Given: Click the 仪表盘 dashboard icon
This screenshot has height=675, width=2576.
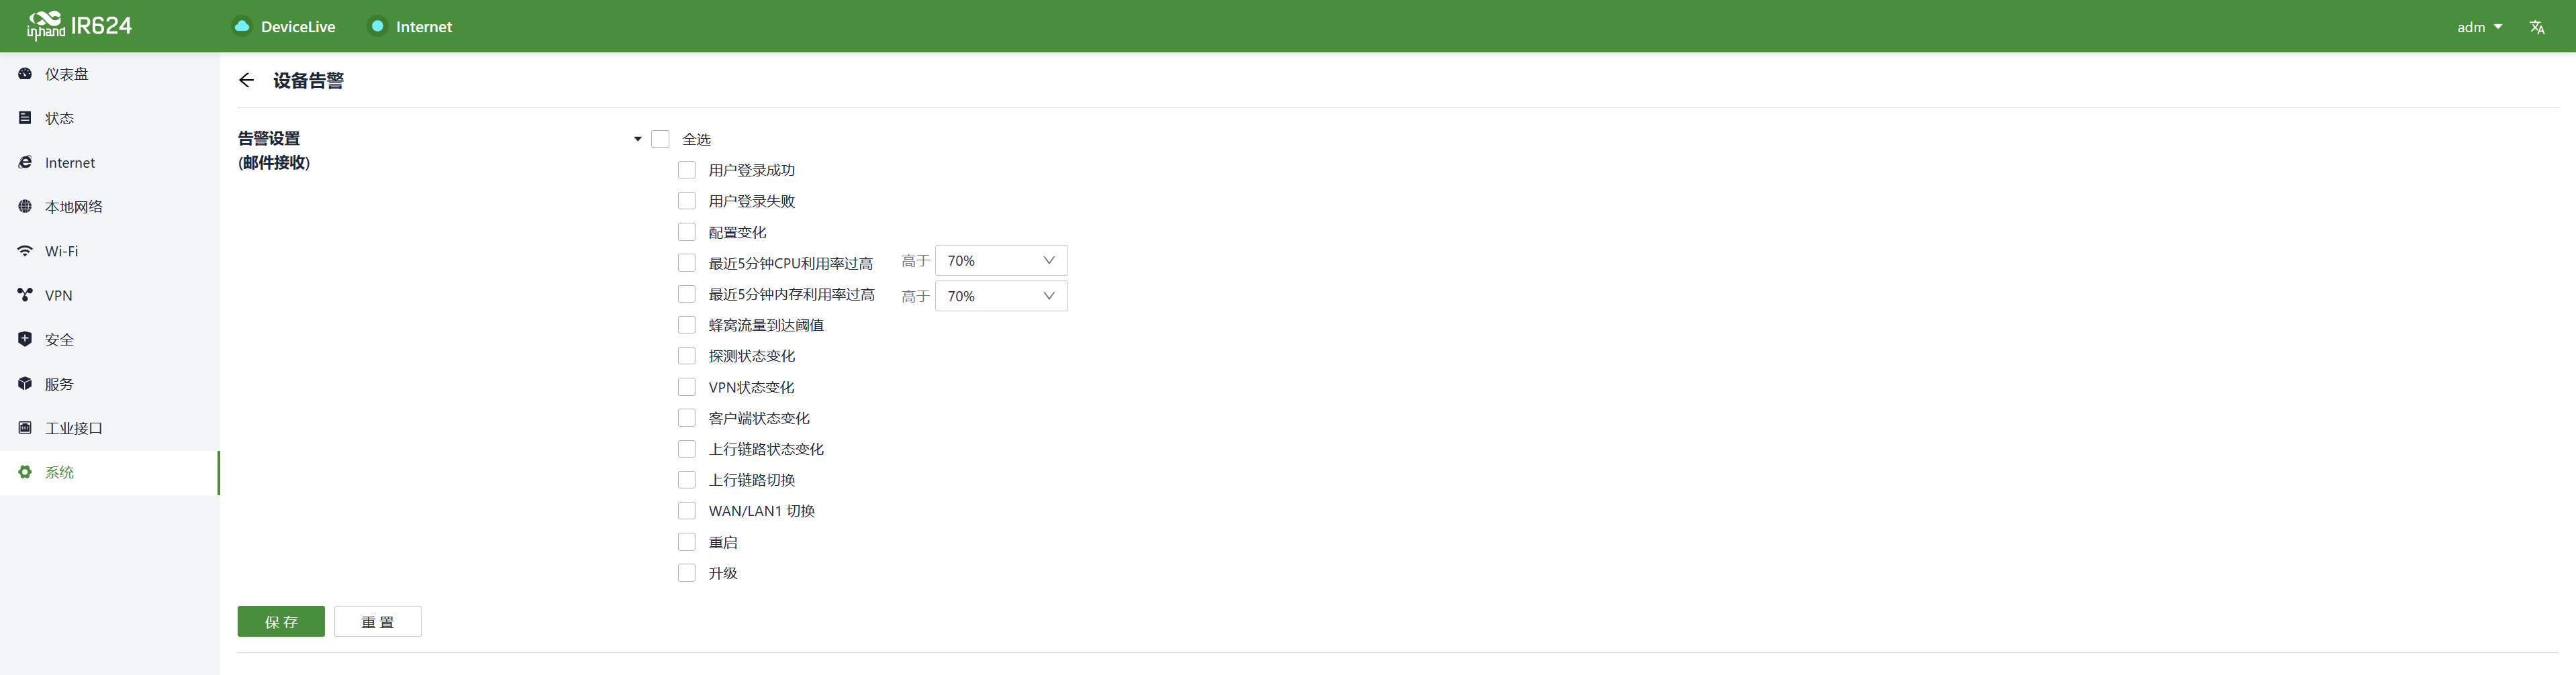Looking at the screenshot, I should point(25,74).
